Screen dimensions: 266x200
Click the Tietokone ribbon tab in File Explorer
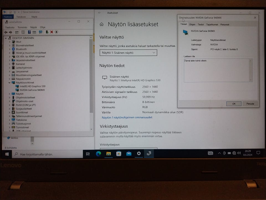point(21,17)
